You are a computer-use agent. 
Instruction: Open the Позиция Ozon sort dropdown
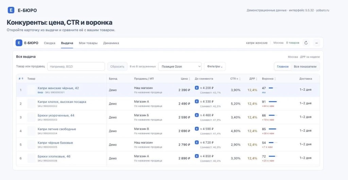click(x=180, y=67)
